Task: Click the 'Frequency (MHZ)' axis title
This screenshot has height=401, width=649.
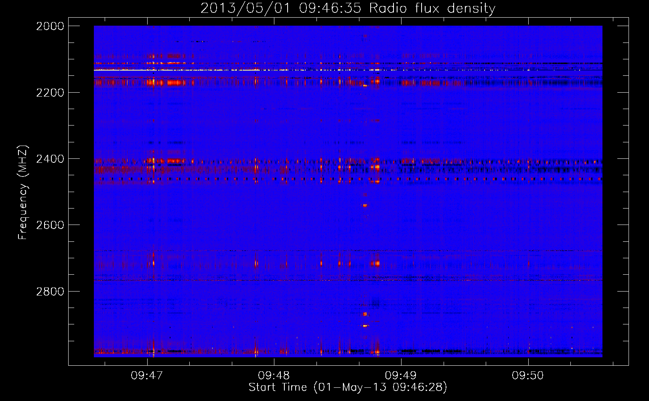Action: pyautogui.click(x=23, y=192)
